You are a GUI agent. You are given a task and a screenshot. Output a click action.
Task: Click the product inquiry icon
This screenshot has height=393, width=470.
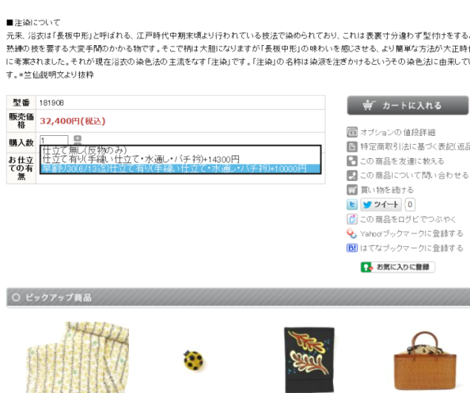click(x=352, y=175)
